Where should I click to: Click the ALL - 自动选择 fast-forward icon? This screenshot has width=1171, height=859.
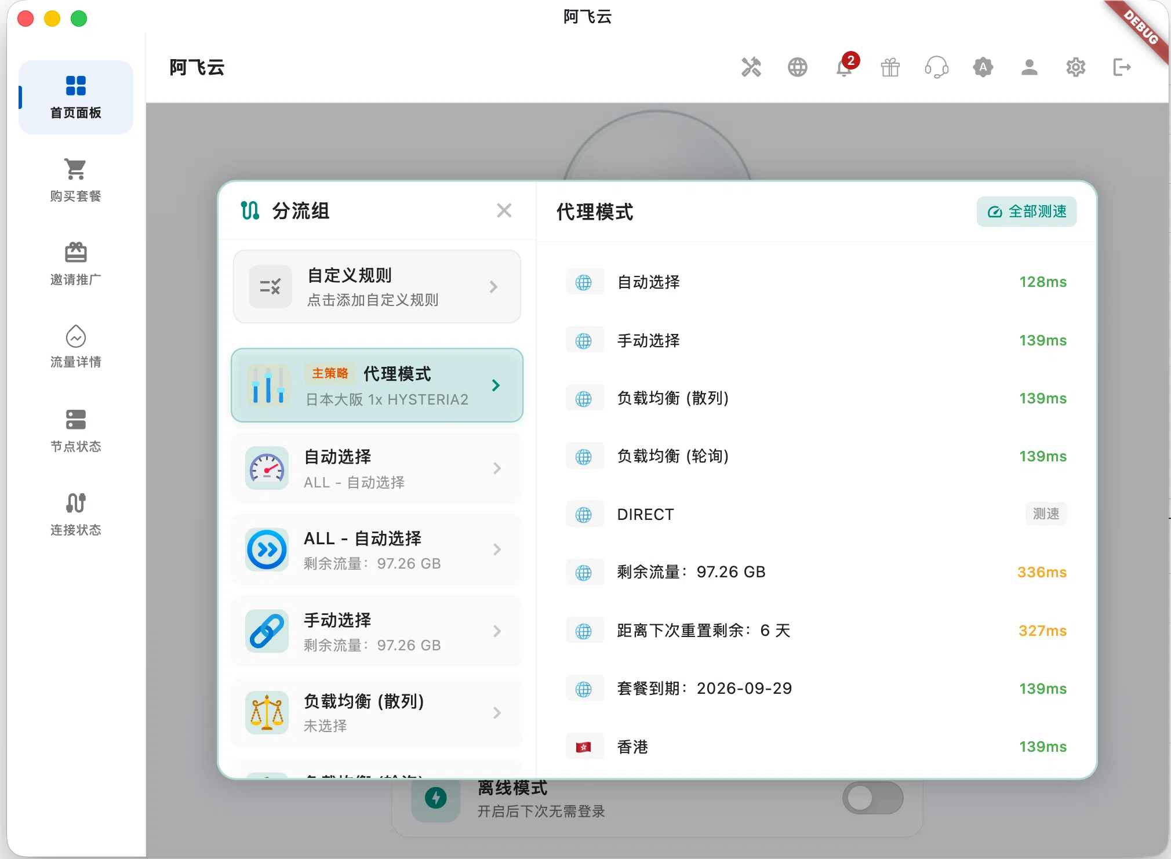click(x=267, y=549)
